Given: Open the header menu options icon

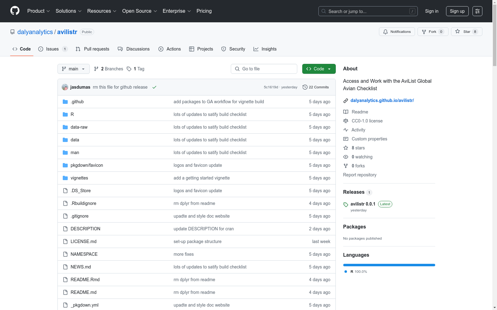Looking at the screenshot, I should click(x=477, y=11).
